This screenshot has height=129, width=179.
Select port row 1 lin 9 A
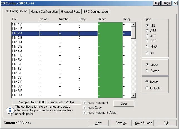tap(71, 95)
